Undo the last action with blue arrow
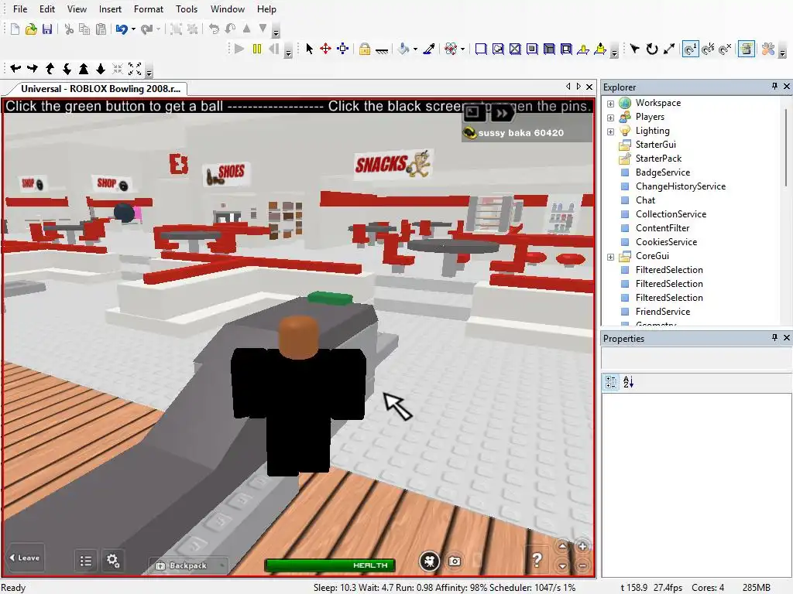This screenshot has width=793, height=594. click(122, 29)
